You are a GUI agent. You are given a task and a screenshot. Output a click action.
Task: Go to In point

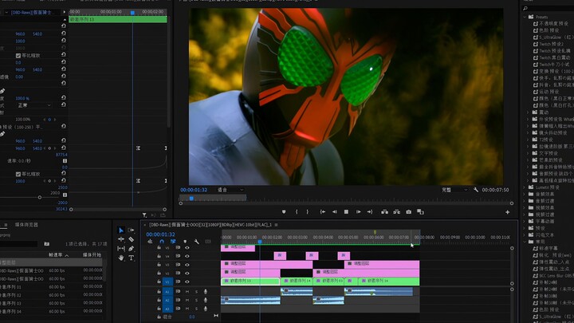pyautogui.click(x=323, y=211)
